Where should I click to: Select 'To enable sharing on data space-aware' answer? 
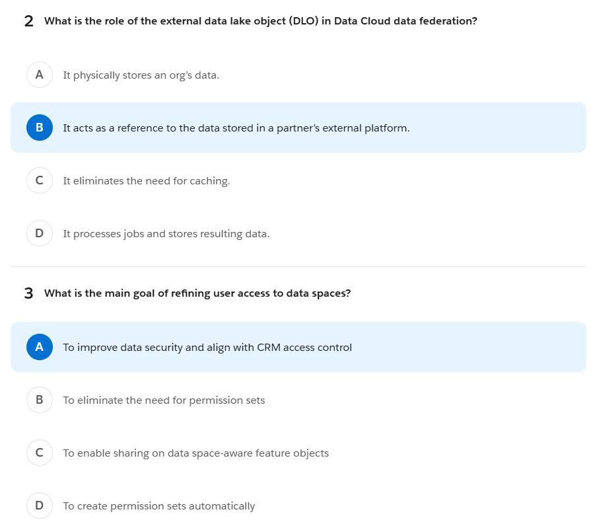(x=195, y=453)
